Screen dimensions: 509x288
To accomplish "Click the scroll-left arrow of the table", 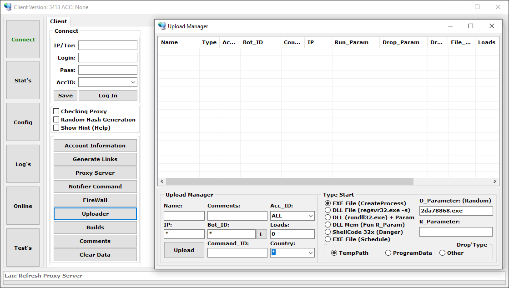I will tap(162, 181).
